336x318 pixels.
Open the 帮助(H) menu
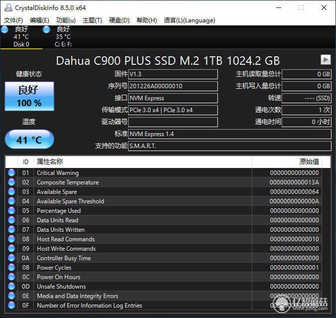click(x=147, y=20)
